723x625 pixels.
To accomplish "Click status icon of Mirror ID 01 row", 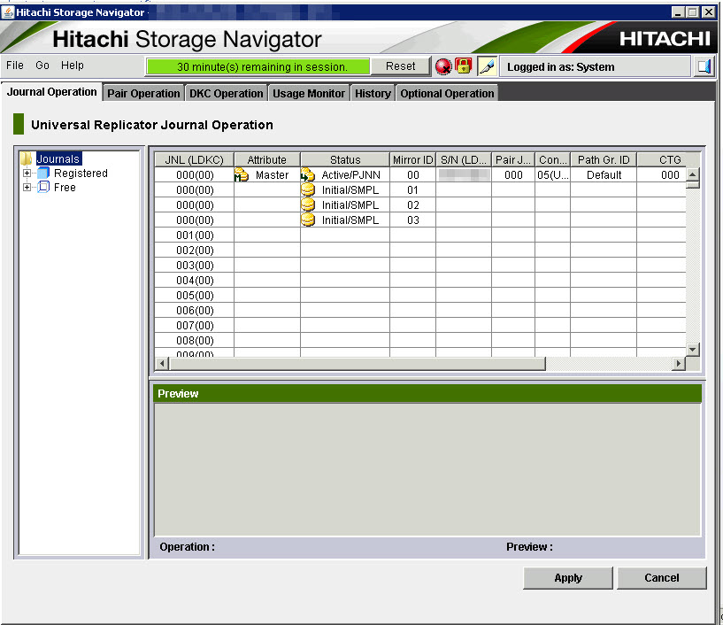I will coord(308,190).
